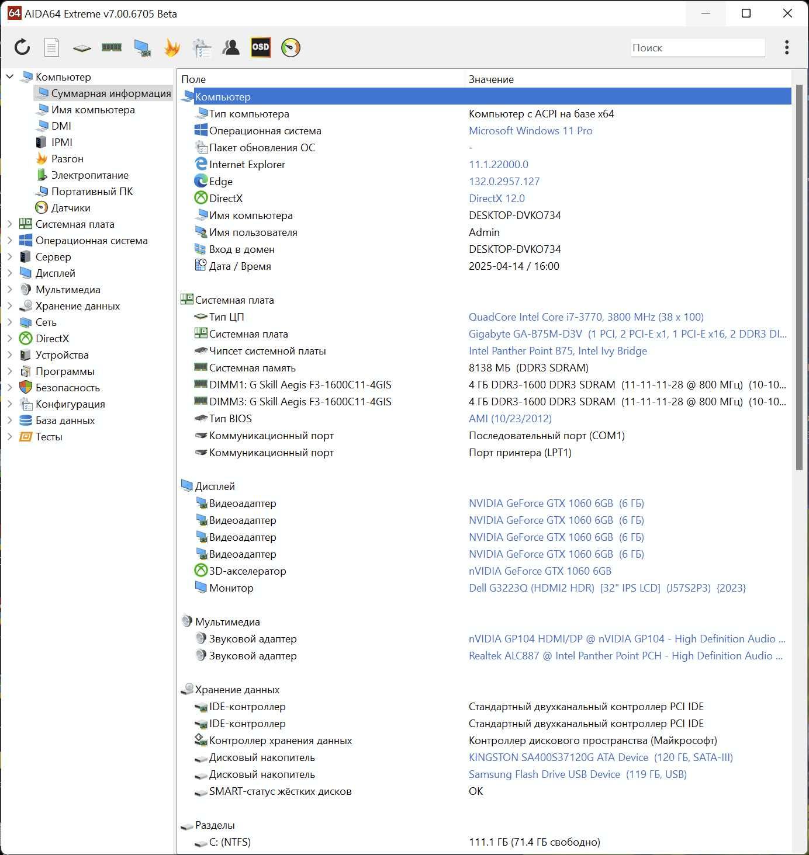809x855 pixels.
Task: Open the CPU chip toolbar icon
Action: 82,48
